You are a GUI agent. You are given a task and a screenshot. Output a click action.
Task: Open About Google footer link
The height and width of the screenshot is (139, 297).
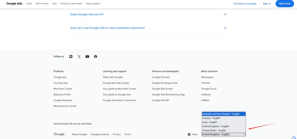coord(79,134)
